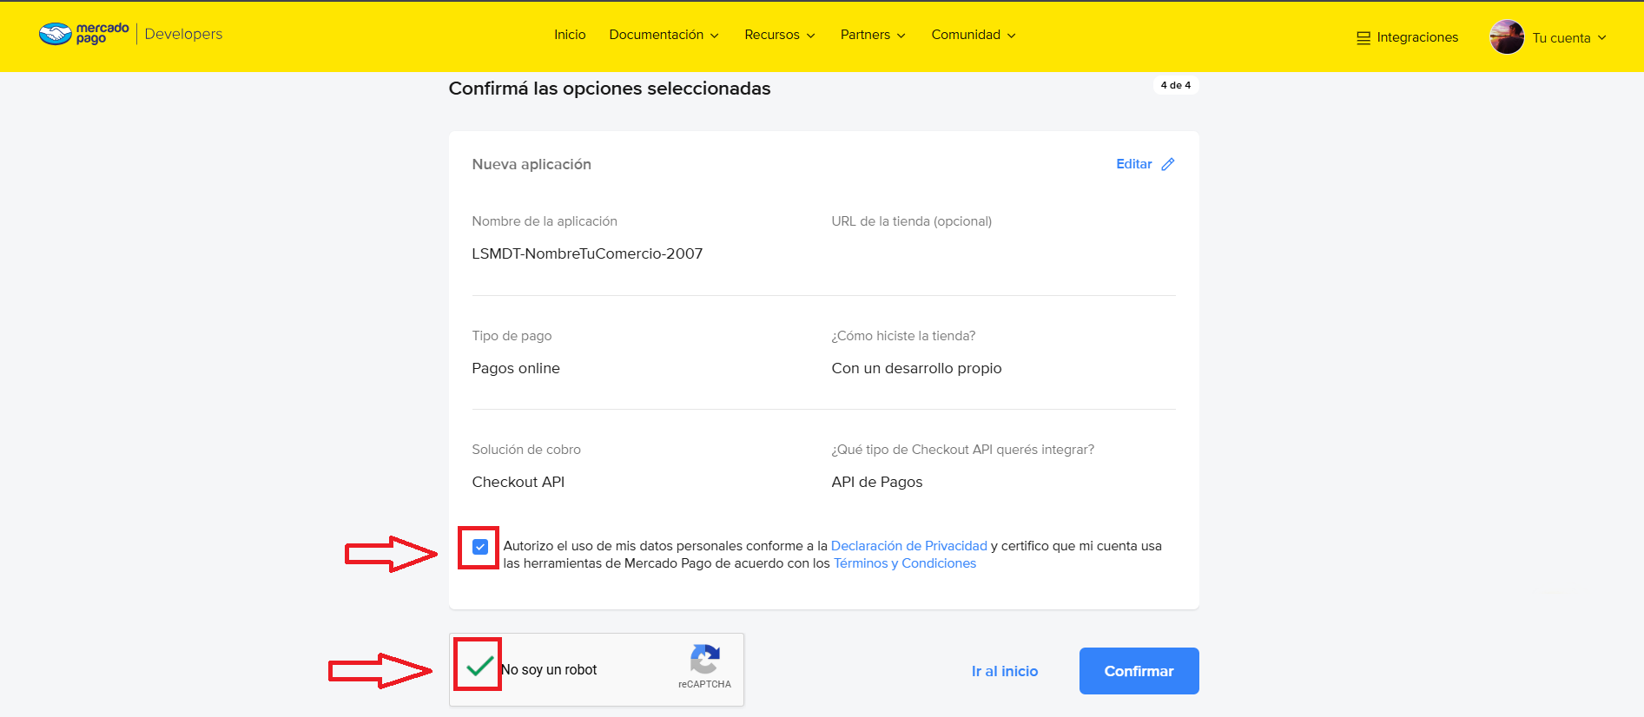1644x717 pixels.
Task: Click the '¿Qué tipo de Checkout API querés integrar?' label
Action: pos(963,450)
